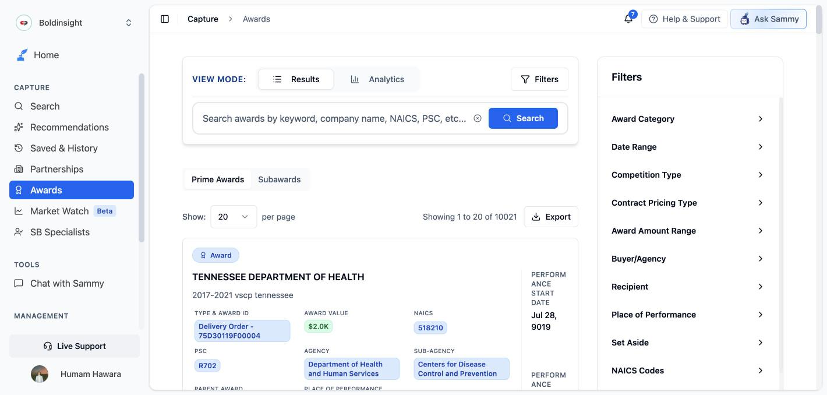Open the Boldinsight workspace switcher arrows

pos(129,23)
